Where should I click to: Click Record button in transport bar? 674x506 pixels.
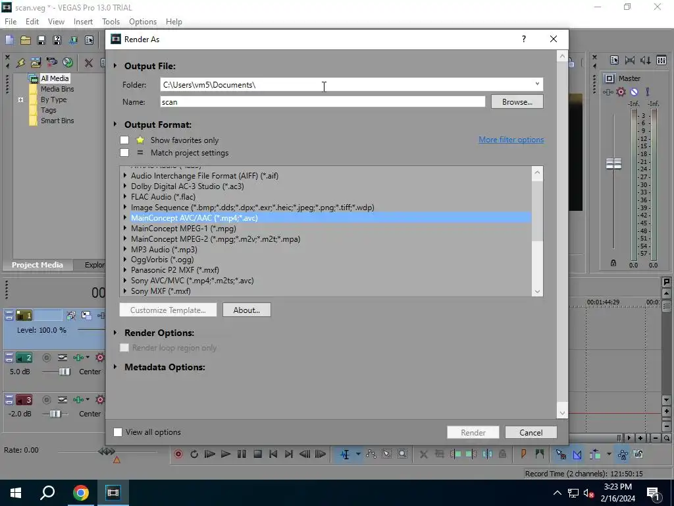(x=178, y=454)
